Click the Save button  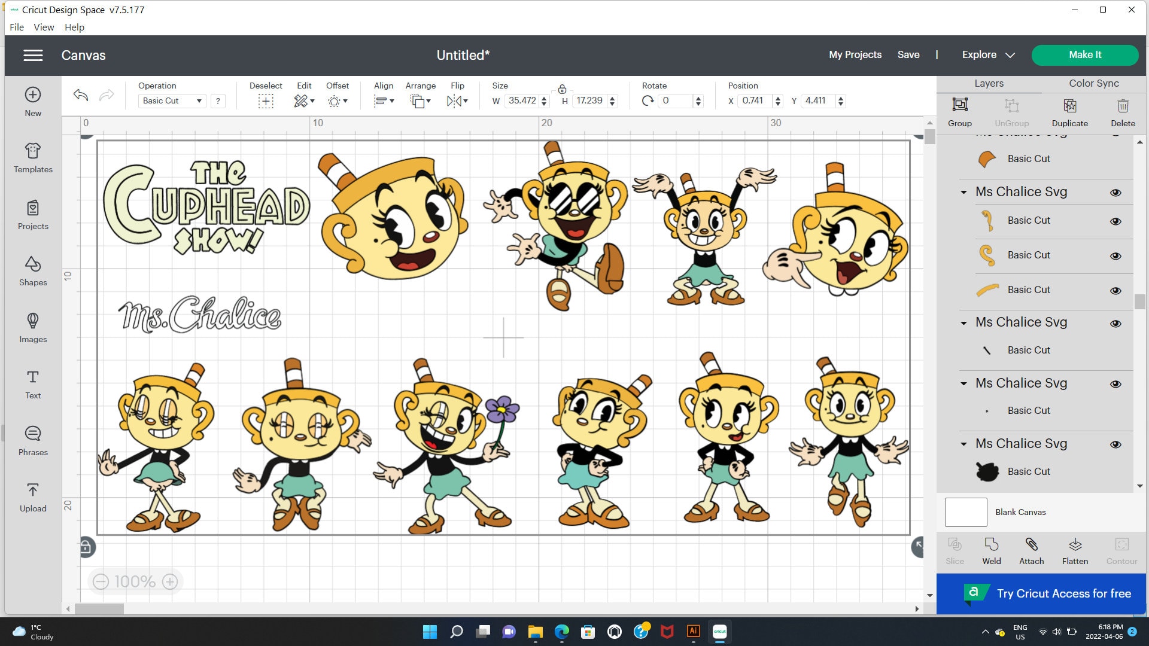click(908, 55)
